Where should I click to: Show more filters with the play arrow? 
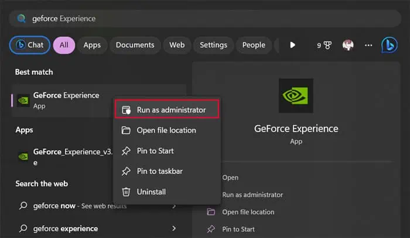[x=293, y=45]
